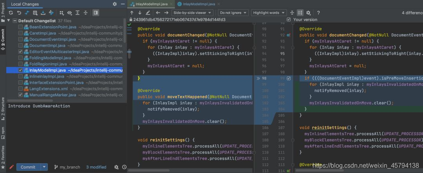
Task: Select DocumentImpl.java in changelist
Action: [65, 45]
